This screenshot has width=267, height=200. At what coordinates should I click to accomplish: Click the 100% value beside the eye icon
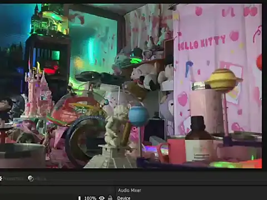point(90,198)
